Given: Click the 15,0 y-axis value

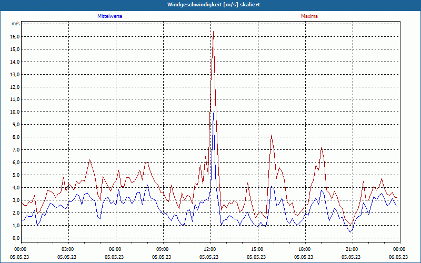Looking at the screenshot, I should pyautogui.click(x=15, y=49).
